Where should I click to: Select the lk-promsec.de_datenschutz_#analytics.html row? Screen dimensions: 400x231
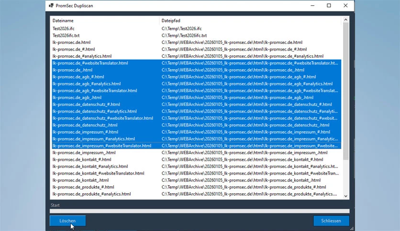[197, 111]
